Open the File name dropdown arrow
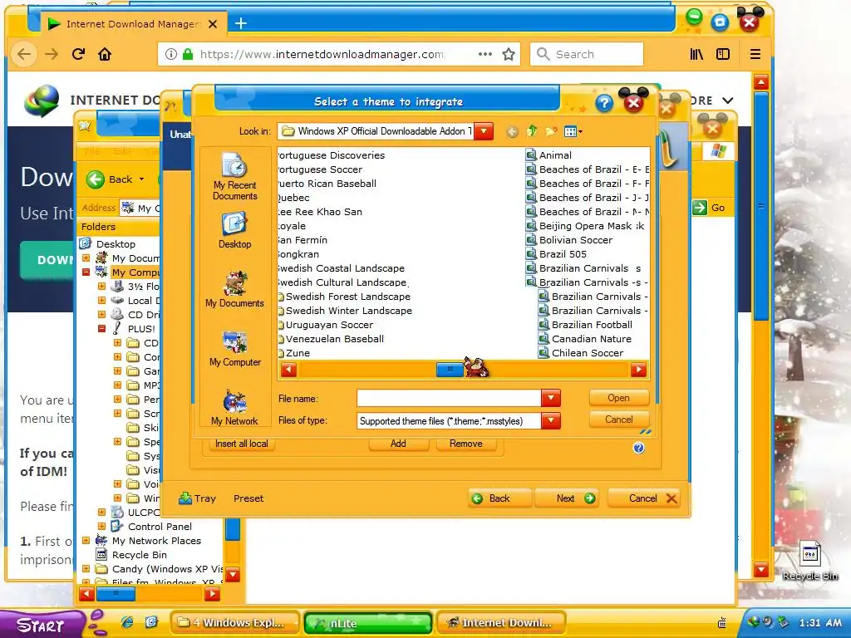The image size is (851, 638). coord(550,398)
